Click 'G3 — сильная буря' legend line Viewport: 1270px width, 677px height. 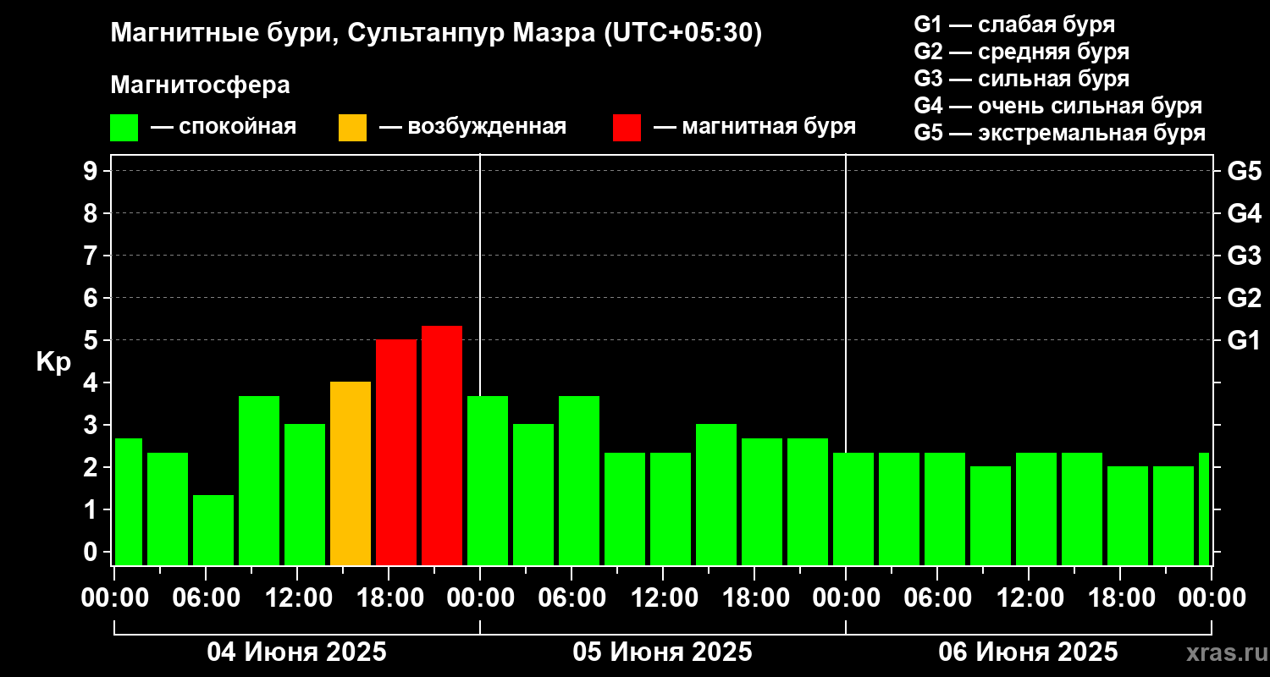(x=1022, y=79)
